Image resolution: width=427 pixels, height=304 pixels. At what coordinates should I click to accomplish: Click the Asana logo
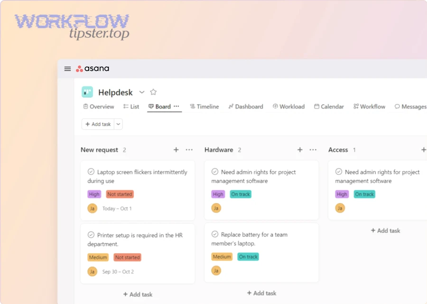click(x=93, y=69)
